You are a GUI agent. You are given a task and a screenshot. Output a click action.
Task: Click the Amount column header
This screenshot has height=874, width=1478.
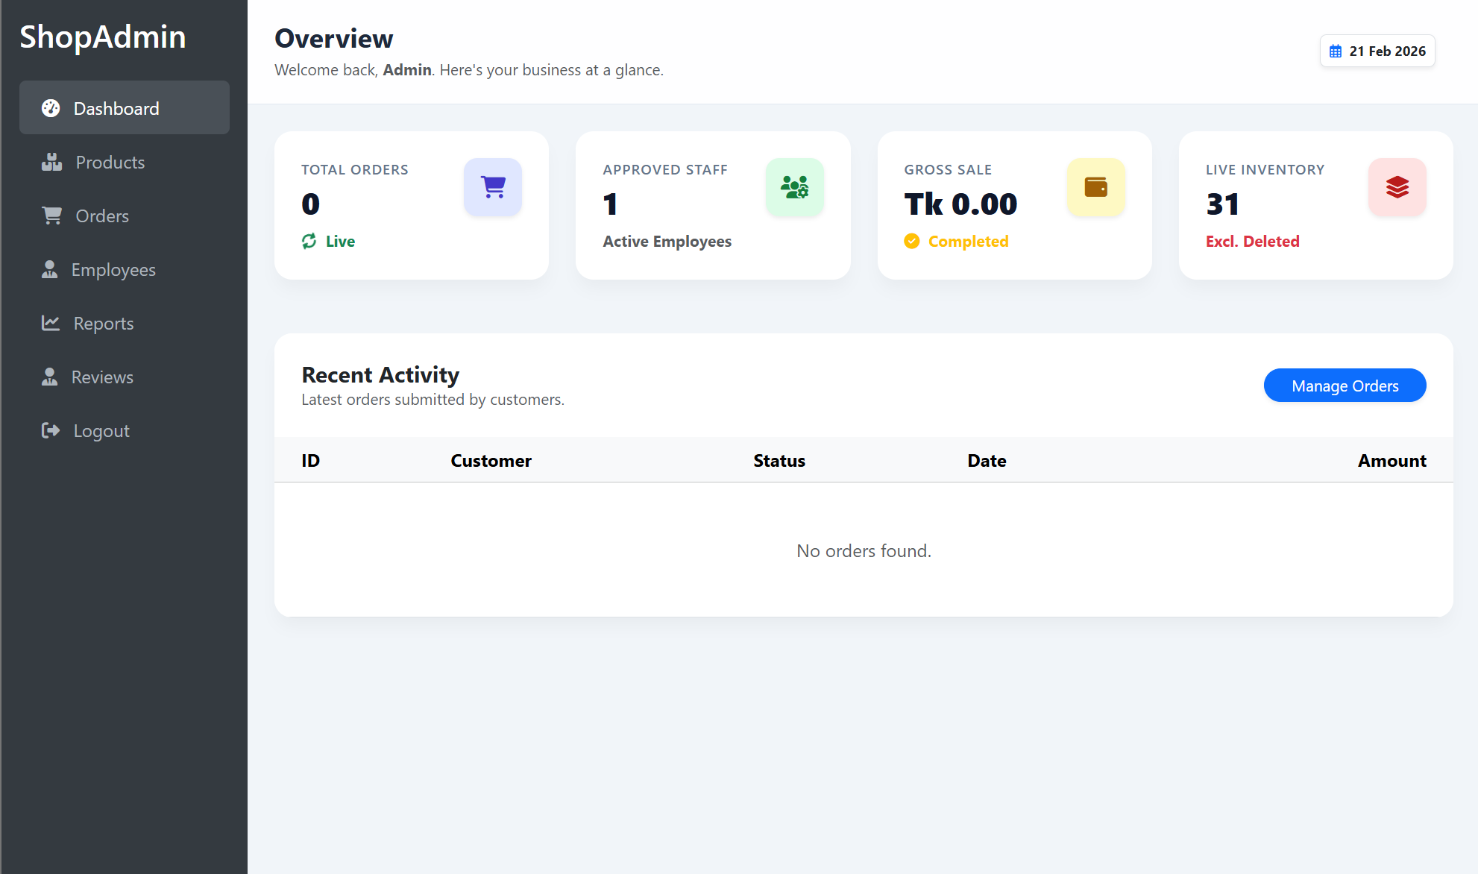click(1391, 460)
